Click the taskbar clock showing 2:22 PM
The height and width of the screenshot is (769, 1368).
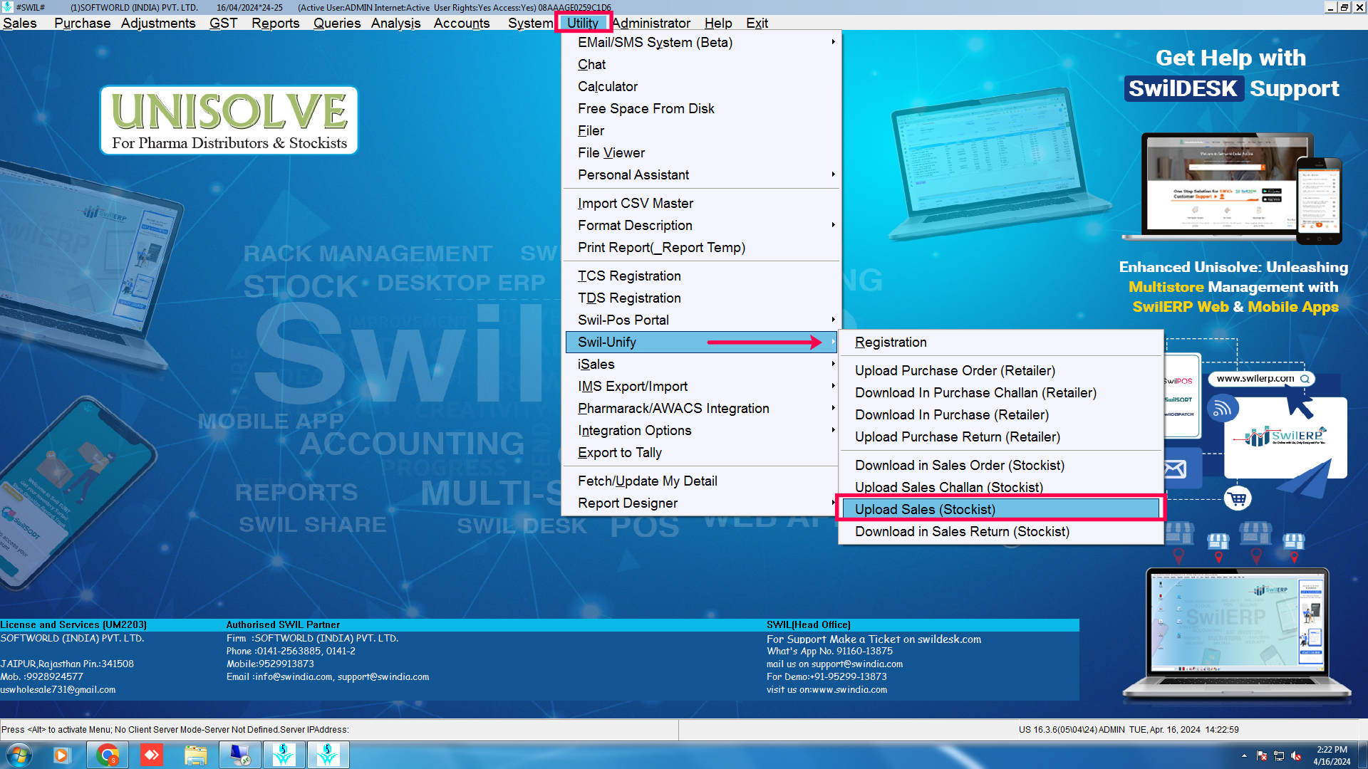[1332, 755]
